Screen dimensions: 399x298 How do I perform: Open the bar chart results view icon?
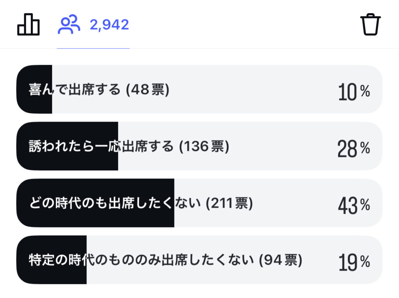point(28,25)
